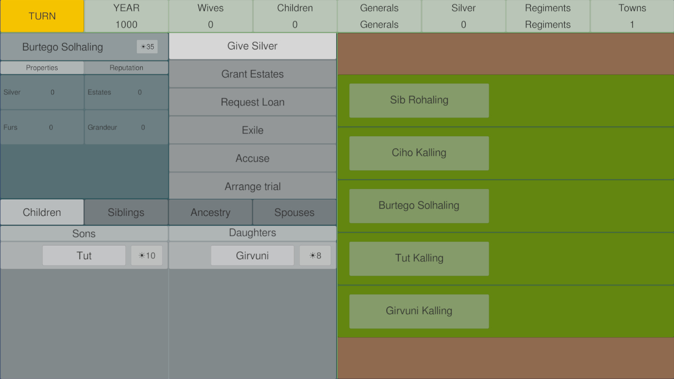Click the Burtego Solhaling character header
The height and width of the screenshot is (379, 674).
click(x=84, y=47)
